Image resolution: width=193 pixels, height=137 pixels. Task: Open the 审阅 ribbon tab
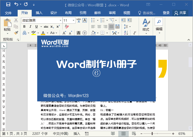point(112,13)
